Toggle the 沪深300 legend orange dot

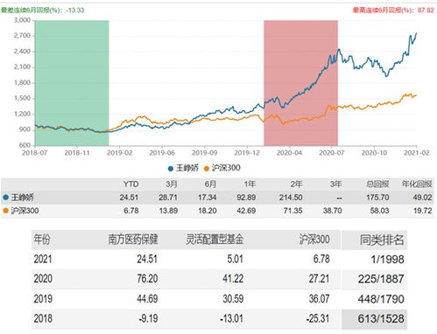(207, 169)
